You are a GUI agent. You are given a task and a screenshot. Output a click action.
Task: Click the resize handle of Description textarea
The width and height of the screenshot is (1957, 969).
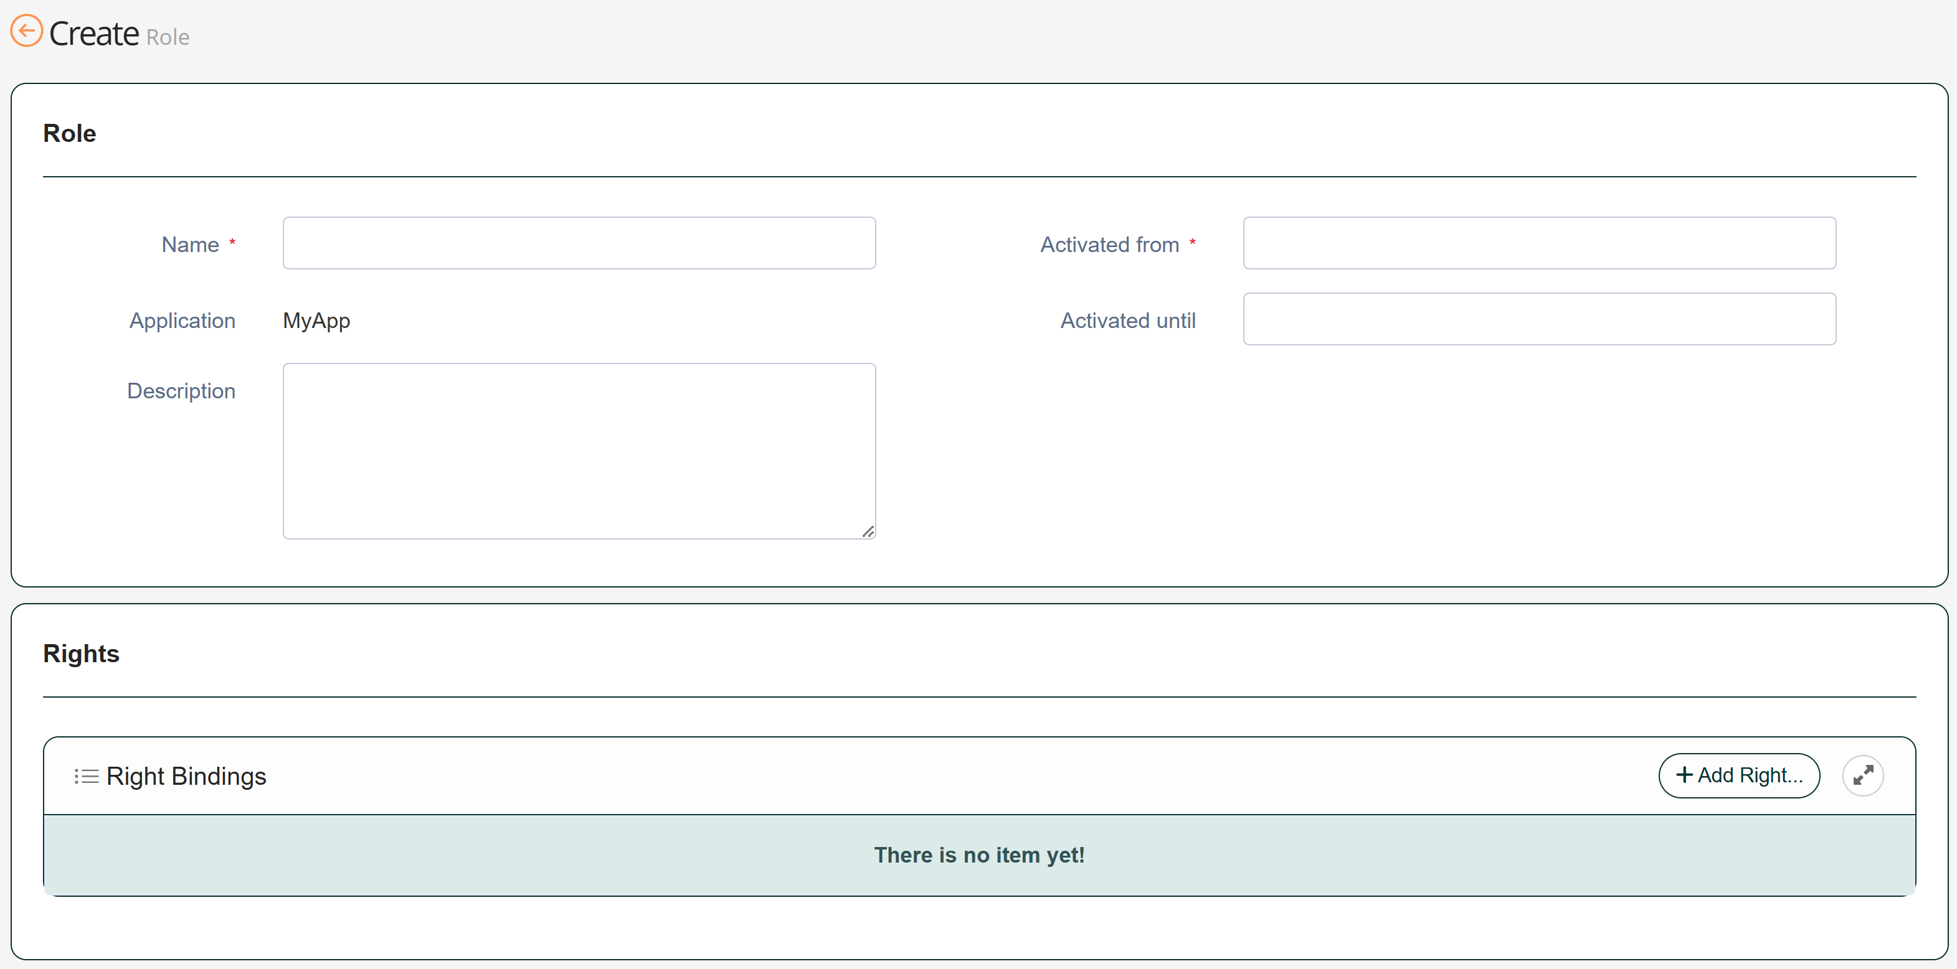tap(868, 531)
